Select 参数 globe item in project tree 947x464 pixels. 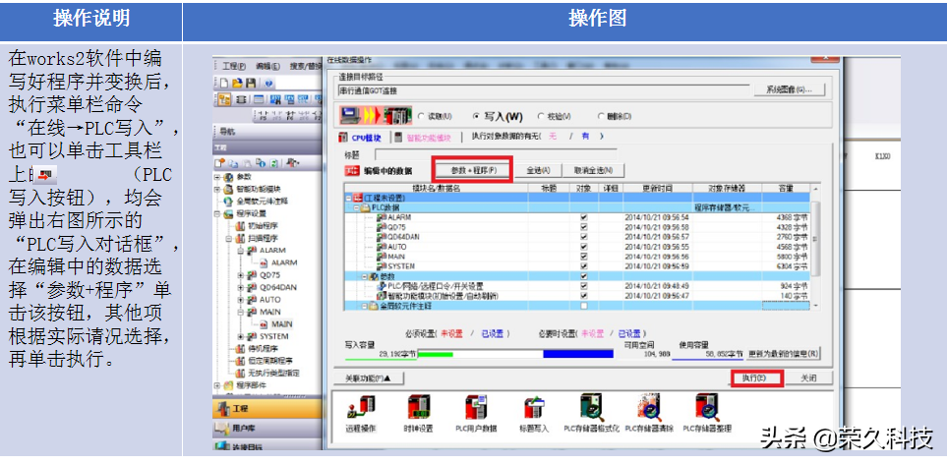click(x=238, y=177)
